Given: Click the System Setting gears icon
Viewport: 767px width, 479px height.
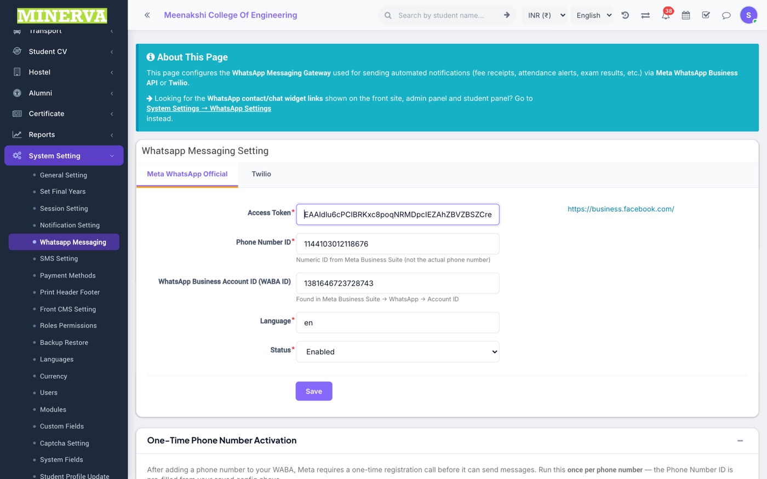Looking at the screenshot, I should click(x=17, y=155).
